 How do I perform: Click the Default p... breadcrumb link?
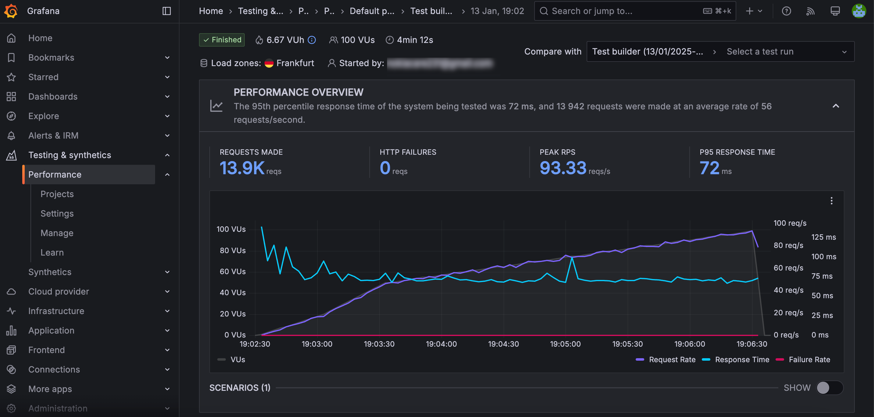point(372,11)
